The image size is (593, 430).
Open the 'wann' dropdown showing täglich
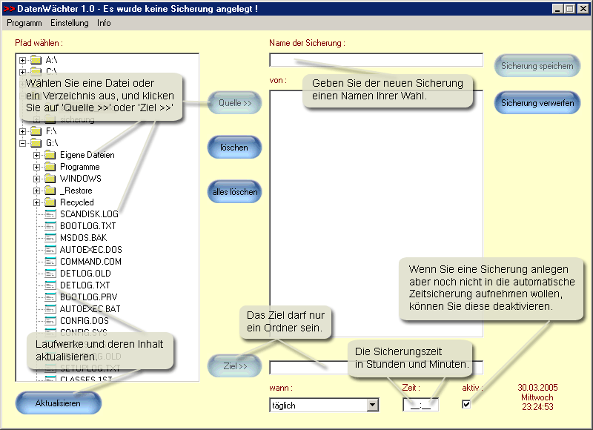372,406
